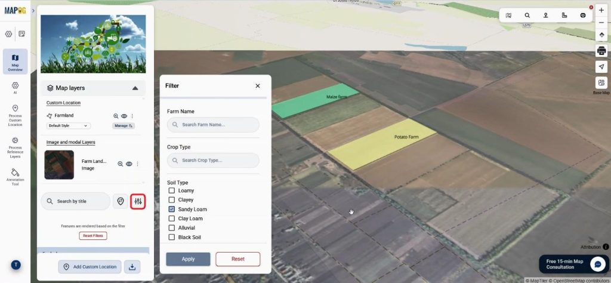Close the Filter dialog
The height and width of the screenshot is (283, 611).
[258, 86]
